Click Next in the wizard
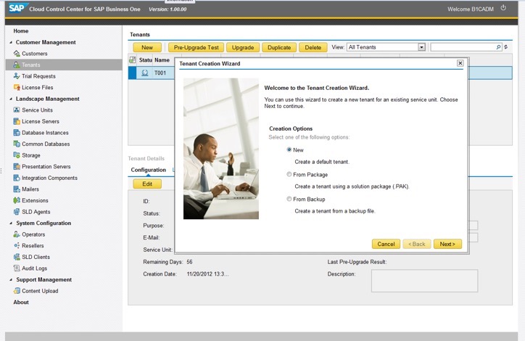525x341 pixels. click(x=447, y=244)
